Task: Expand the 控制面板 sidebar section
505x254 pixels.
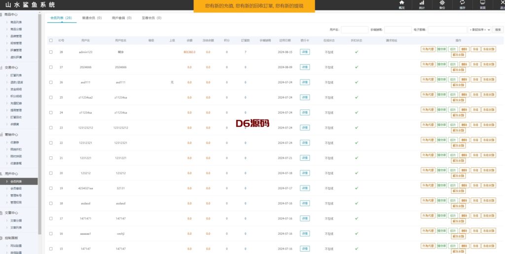Action: click(11, 238)
